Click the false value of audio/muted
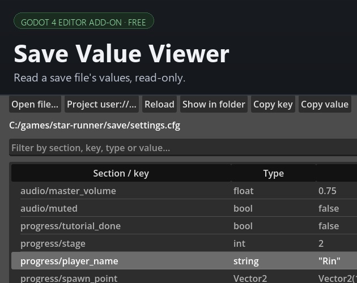Viewport: 357px width, 283px height. 329,208
